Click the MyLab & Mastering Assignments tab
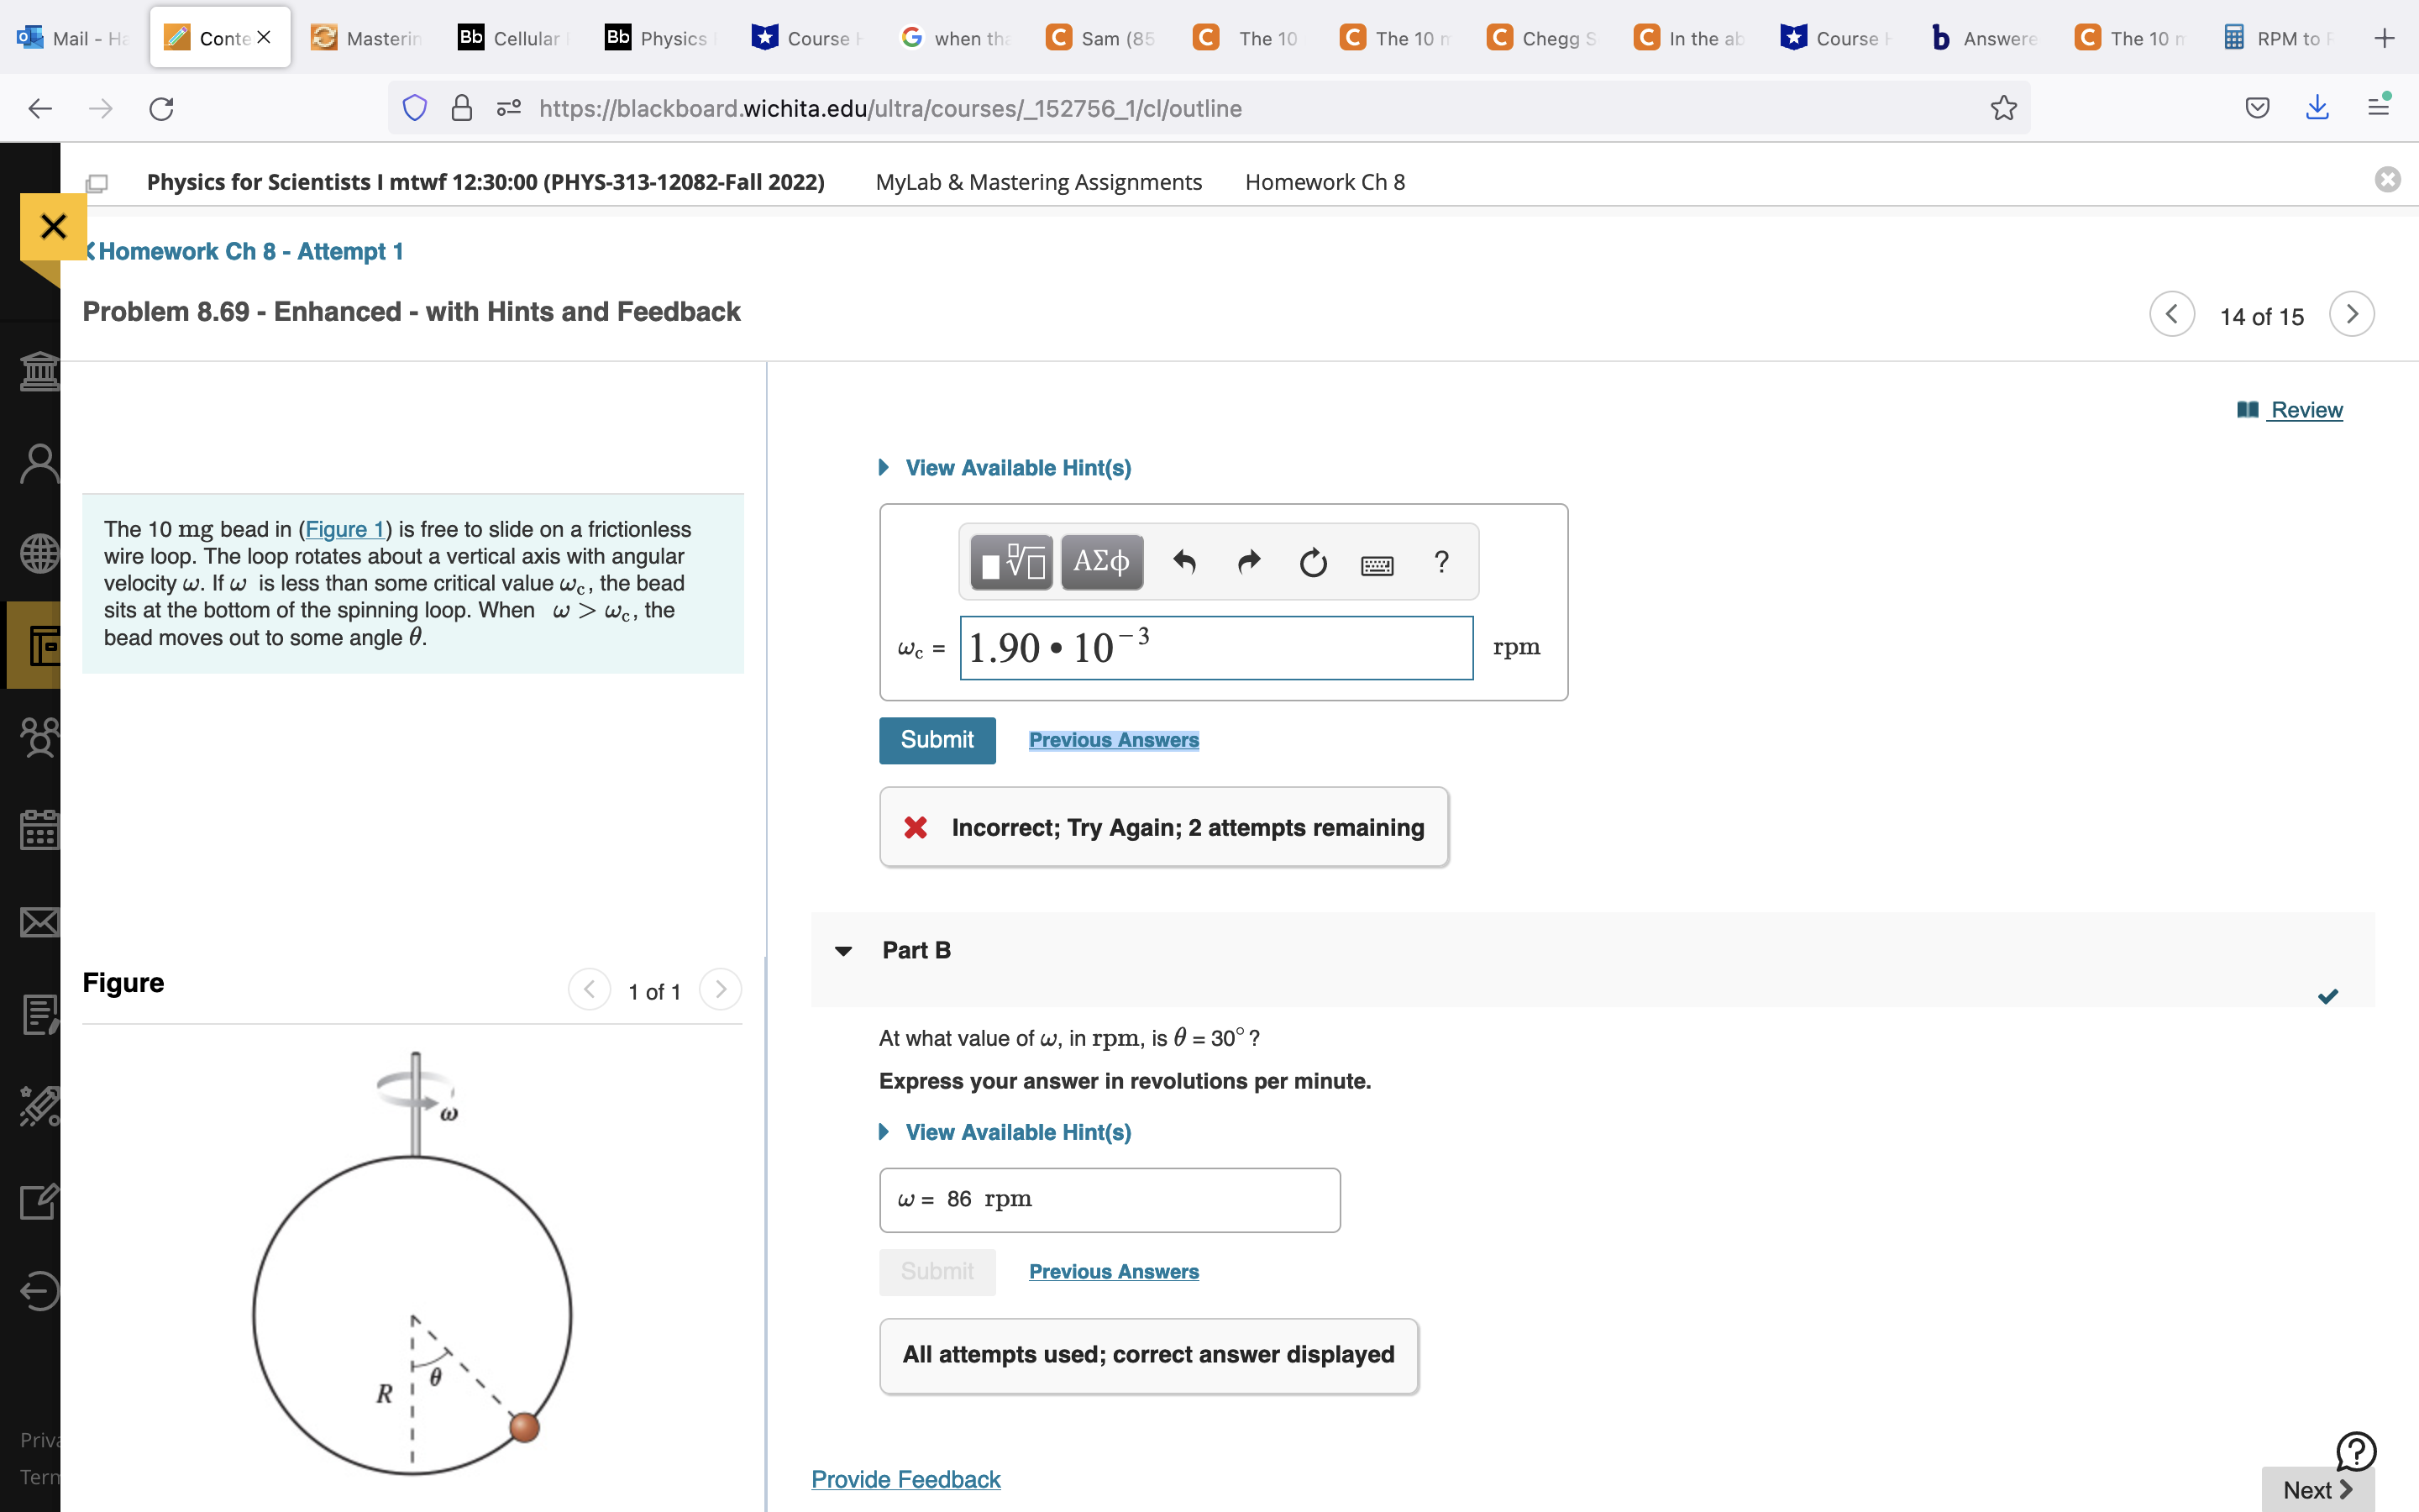This screenshot has height=1512, width=2419. 1038,181
